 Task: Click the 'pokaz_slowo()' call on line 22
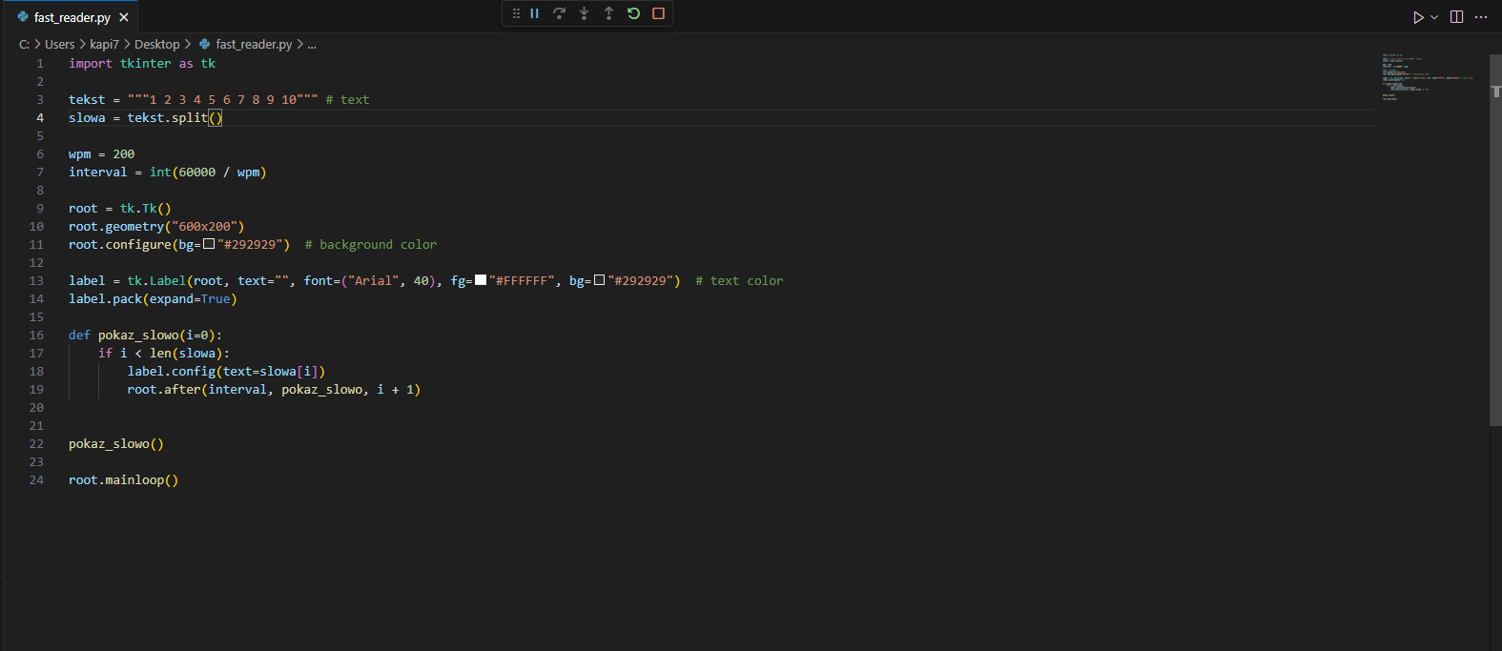click(x=116, y=443)
